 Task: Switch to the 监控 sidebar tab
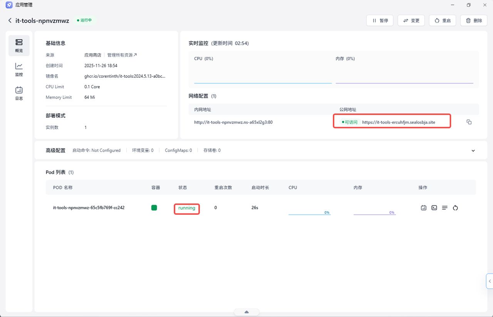pos(19,70)
